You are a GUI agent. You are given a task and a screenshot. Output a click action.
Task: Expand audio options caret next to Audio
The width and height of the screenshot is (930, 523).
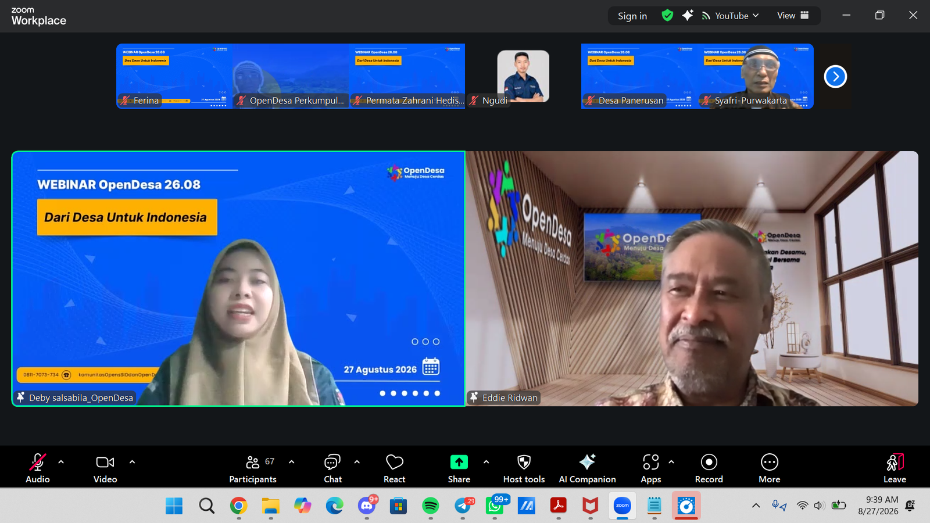pyautogui.click(x=61, y=463)
